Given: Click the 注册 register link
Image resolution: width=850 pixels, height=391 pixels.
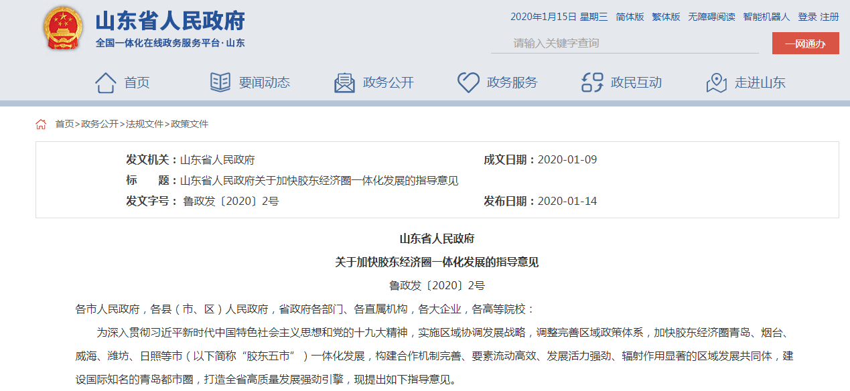Looking at the screenshot, I should [x=829, y=17].
